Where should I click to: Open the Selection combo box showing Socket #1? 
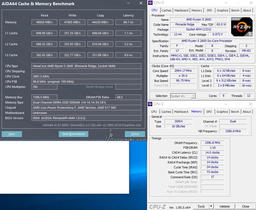point(183,96)
